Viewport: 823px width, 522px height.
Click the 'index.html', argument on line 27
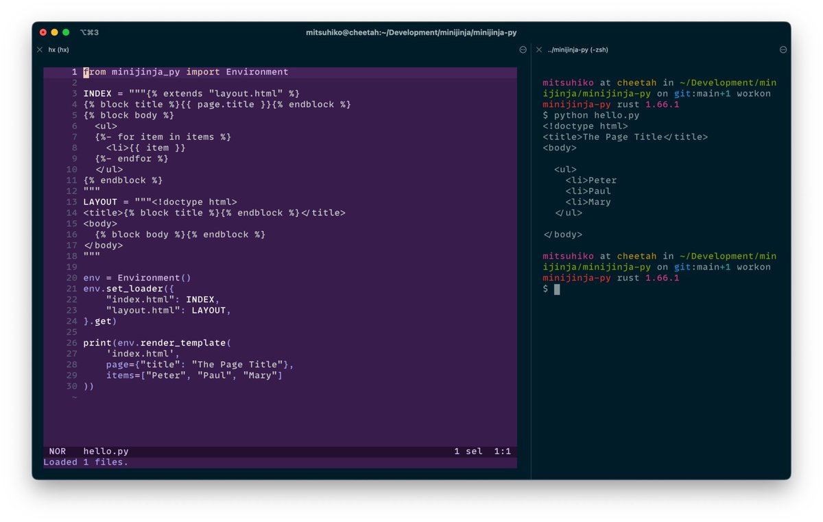coord(143,354)
